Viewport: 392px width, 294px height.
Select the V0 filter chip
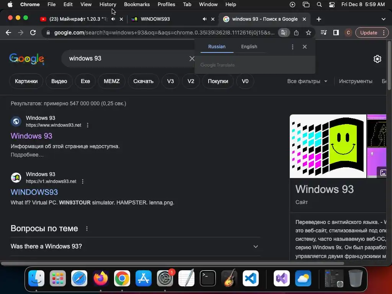245,81
